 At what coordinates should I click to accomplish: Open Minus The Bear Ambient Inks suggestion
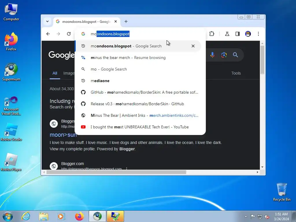pos(138,115)
